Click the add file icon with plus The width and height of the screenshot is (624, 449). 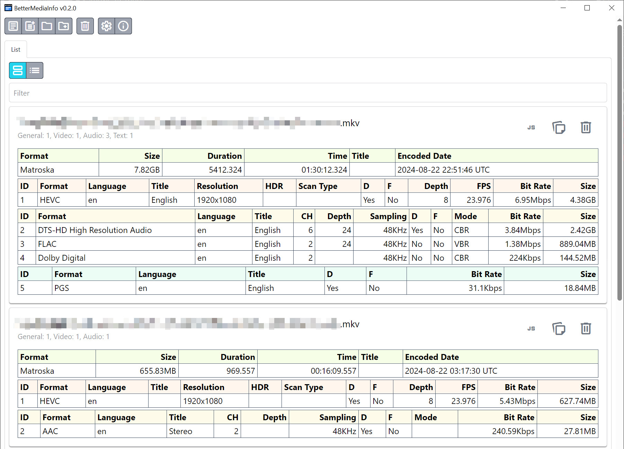coord(30,26)
